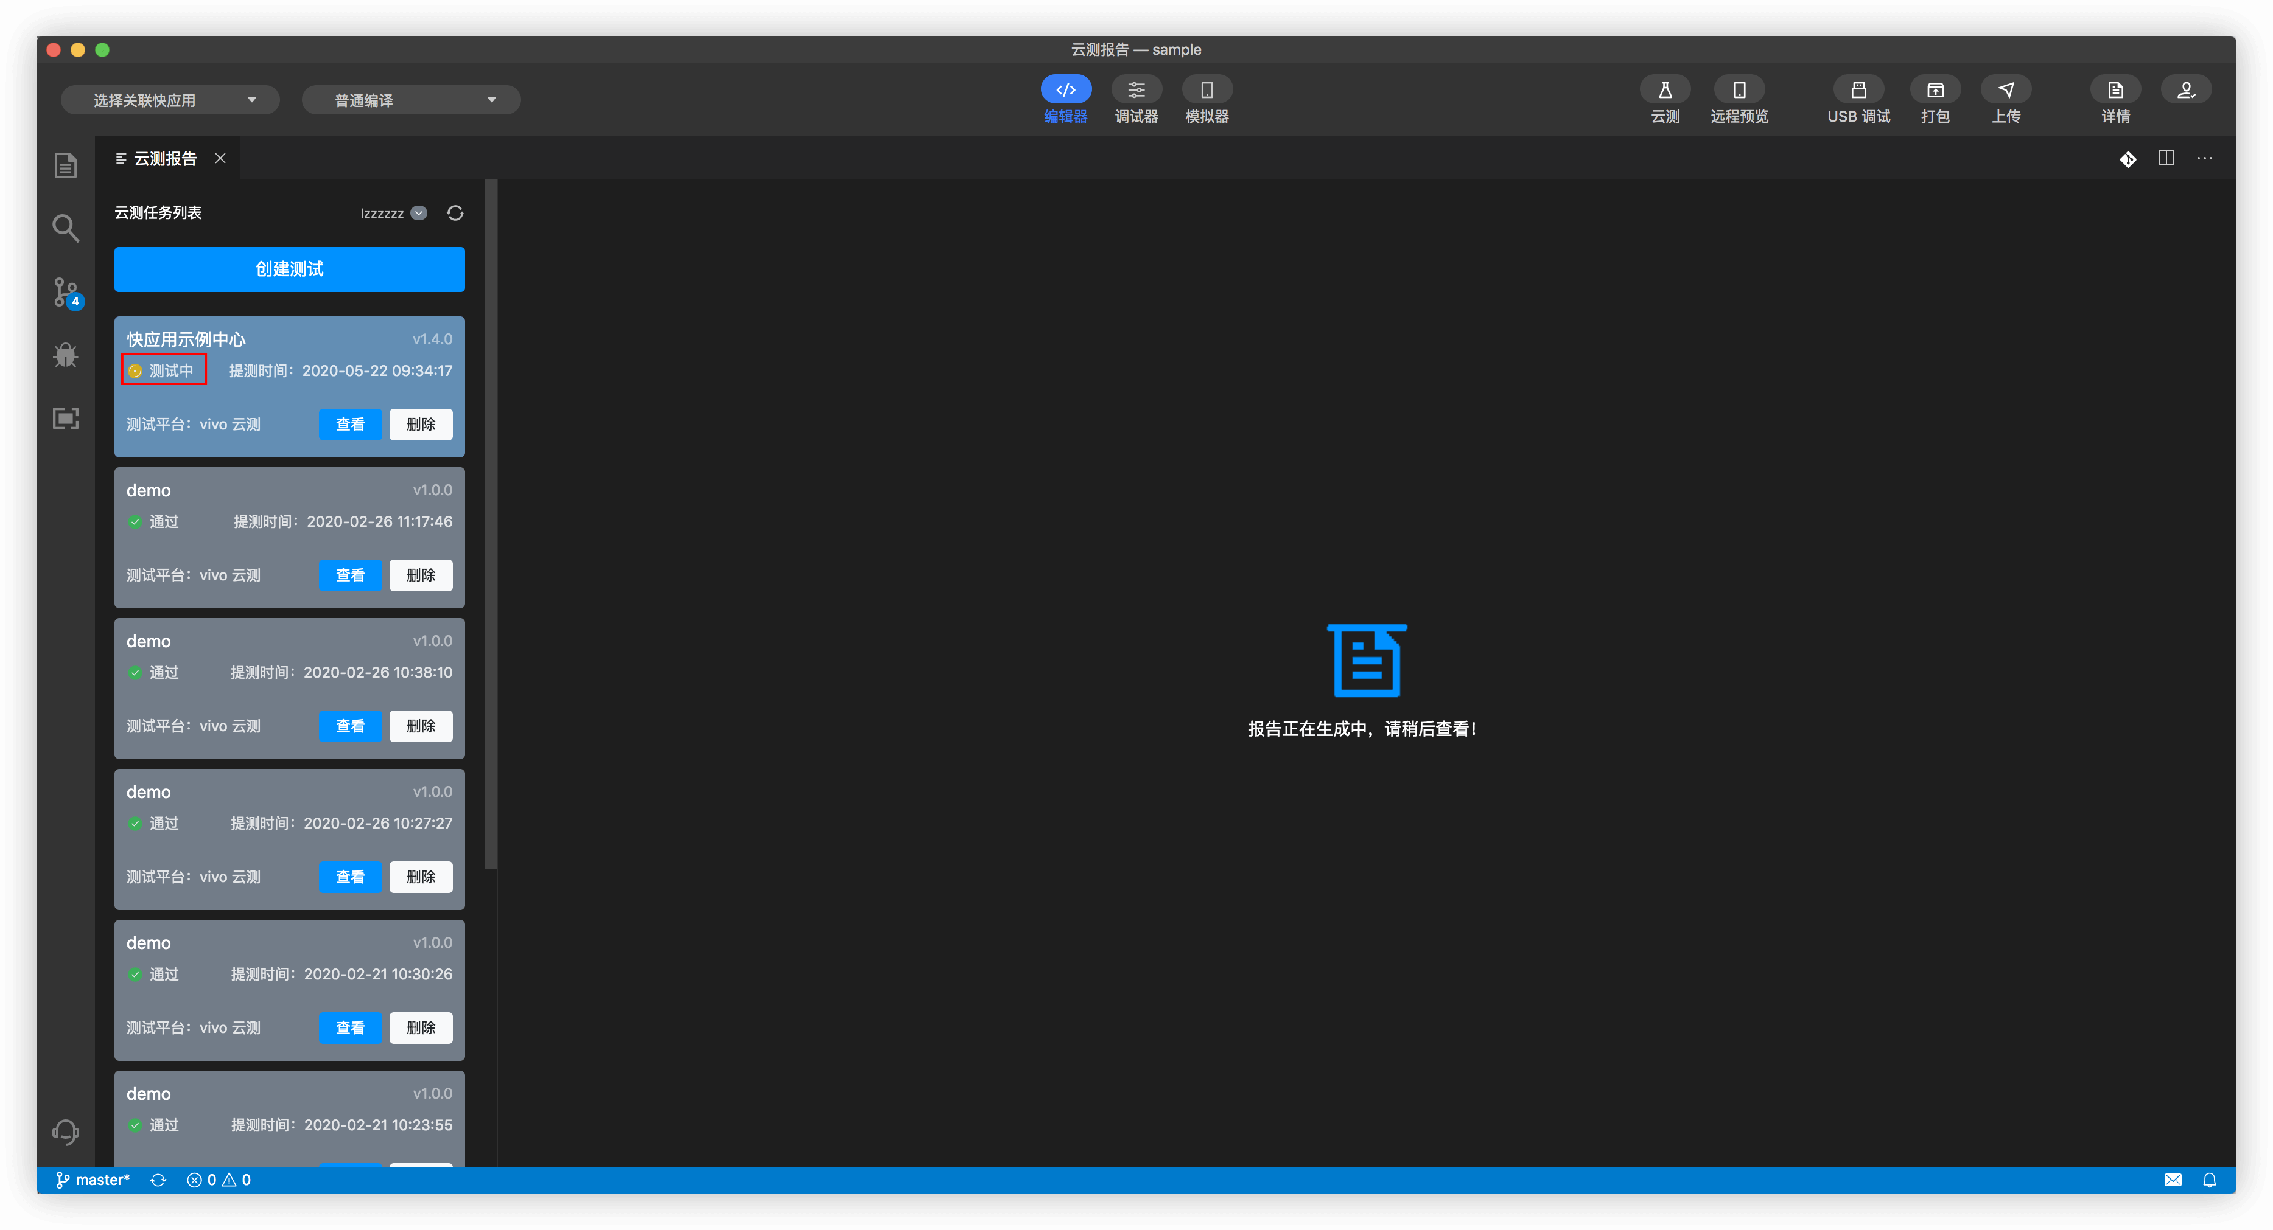Click the 创建测试 button
This screenshot has width=2273, height=1230.
[x=289, y=269]
